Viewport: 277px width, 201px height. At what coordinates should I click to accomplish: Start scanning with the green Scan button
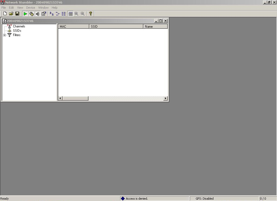(25, 14)
